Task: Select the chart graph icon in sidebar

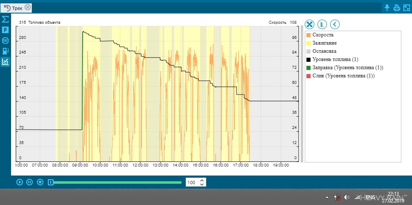Action: pyautogui.click(x=5, y=62)
